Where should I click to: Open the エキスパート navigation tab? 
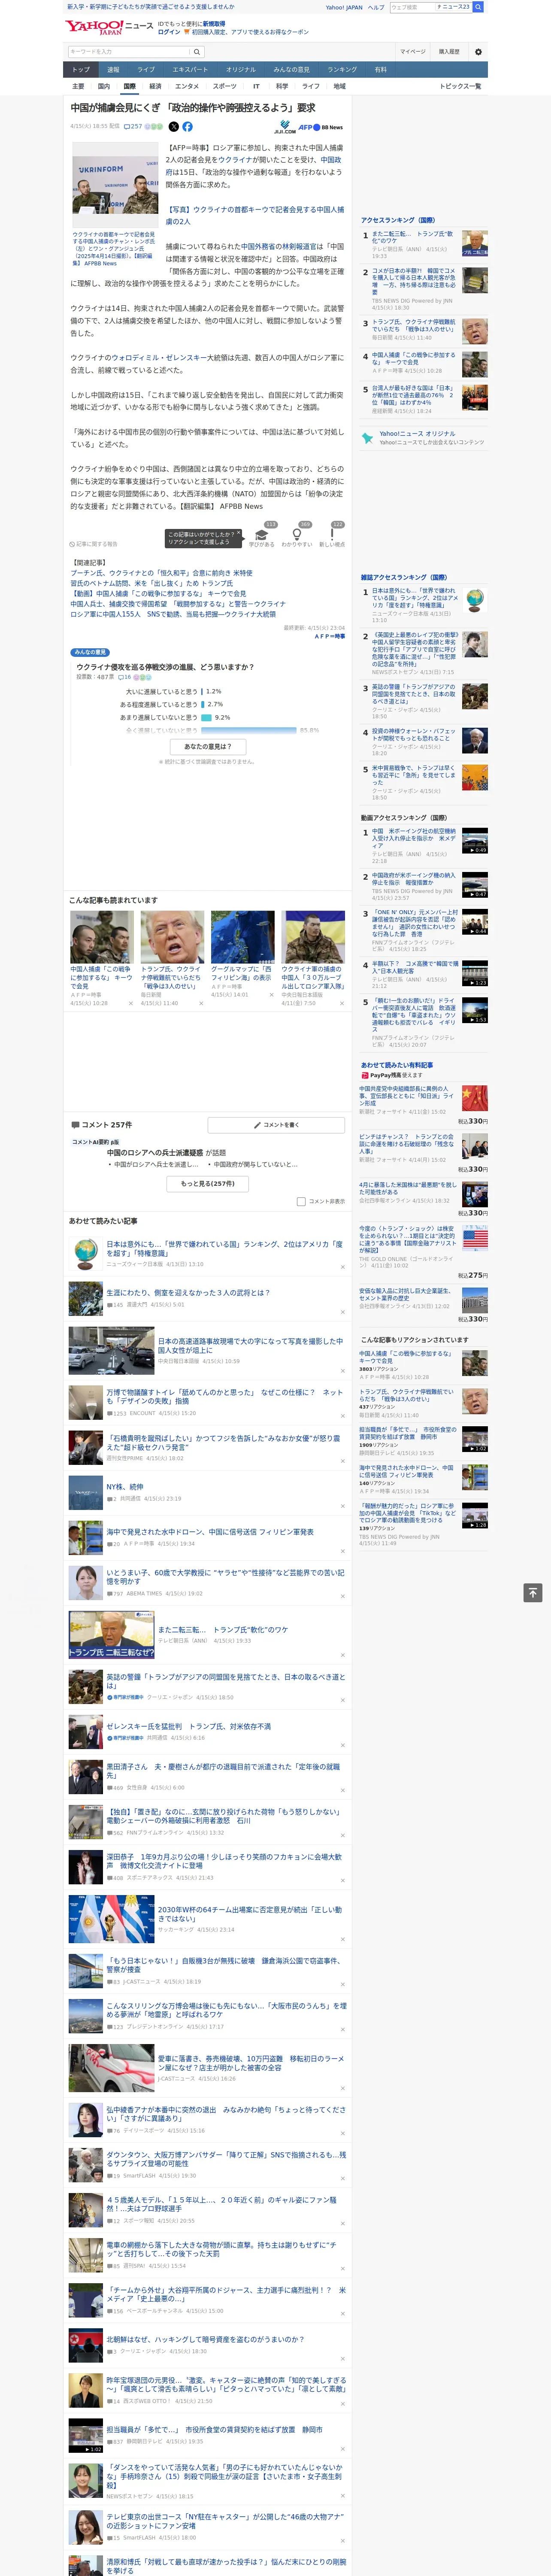click(x=190, y=70)
